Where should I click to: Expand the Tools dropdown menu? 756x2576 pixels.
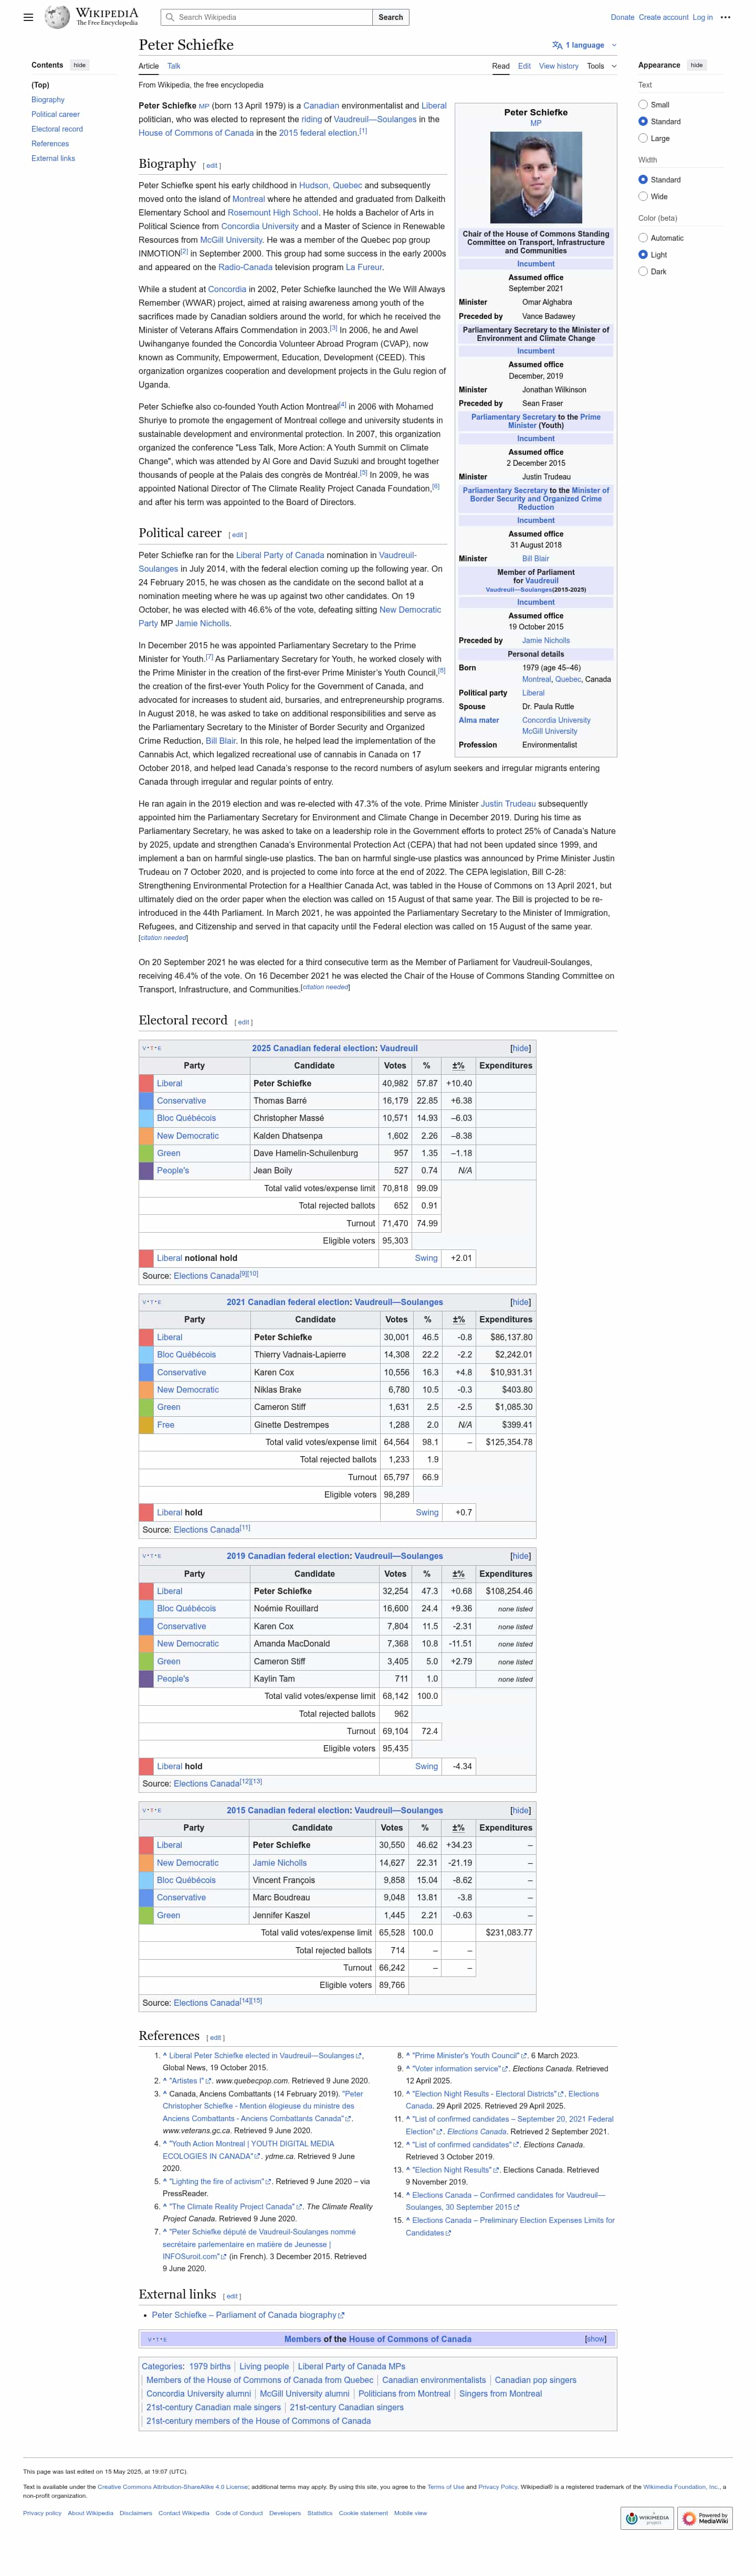pyautogui.click(x=601, y=66)
